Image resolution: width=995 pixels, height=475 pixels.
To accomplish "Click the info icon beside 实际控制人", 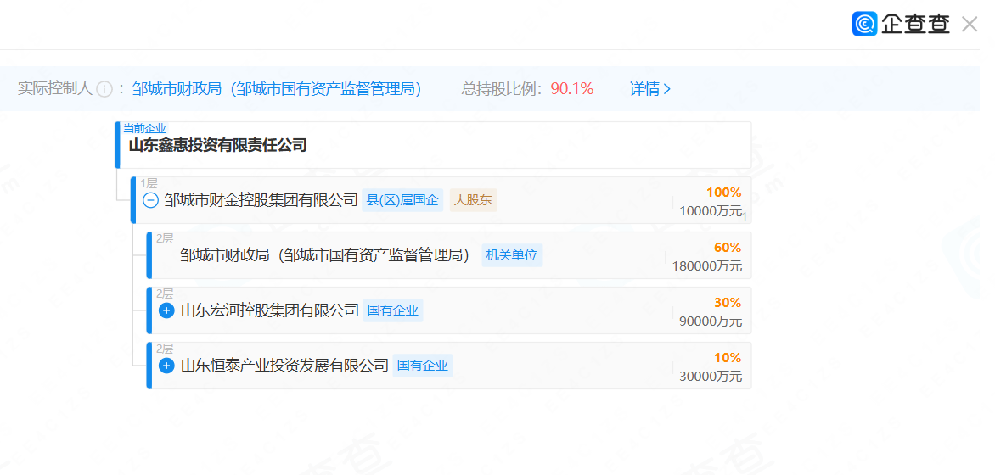I will [104, 89].
